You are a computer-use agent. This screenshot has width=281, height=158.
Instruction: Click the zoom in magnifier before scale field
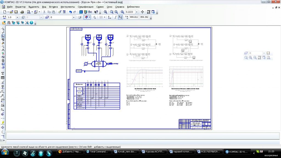(x=122, y=12)
